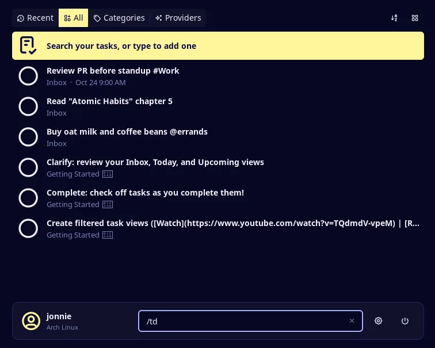Viewport: 435px width, 348px height.
Task: Click the 'Arch Linux' label
Action: click(62, 327)
